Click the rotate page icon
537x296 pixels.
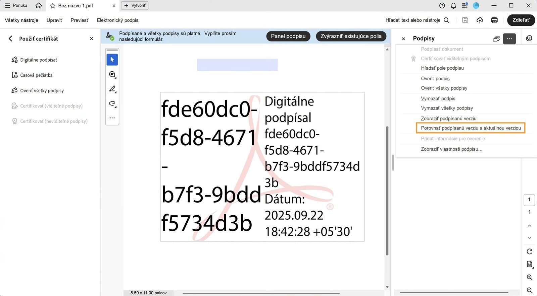[x=529, y=251]
